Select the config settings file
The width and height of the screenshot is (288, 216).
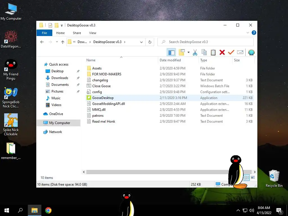97,92
